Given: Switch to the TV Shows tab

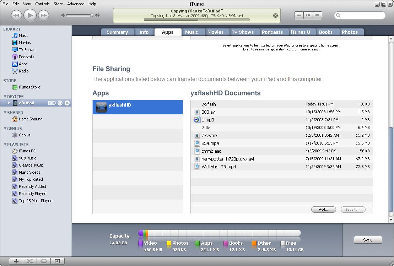Looking at the screenshot, I should (x=243, y=32).
